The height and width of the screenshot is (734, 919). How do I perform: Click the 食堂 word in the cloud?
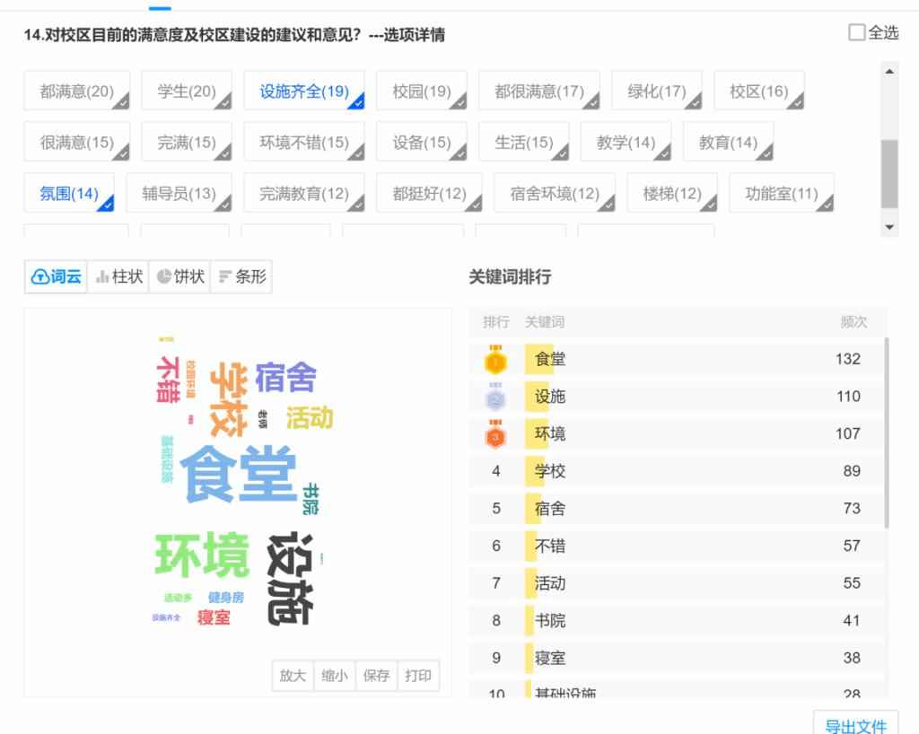pyautogui.click(x=239, y=473)
